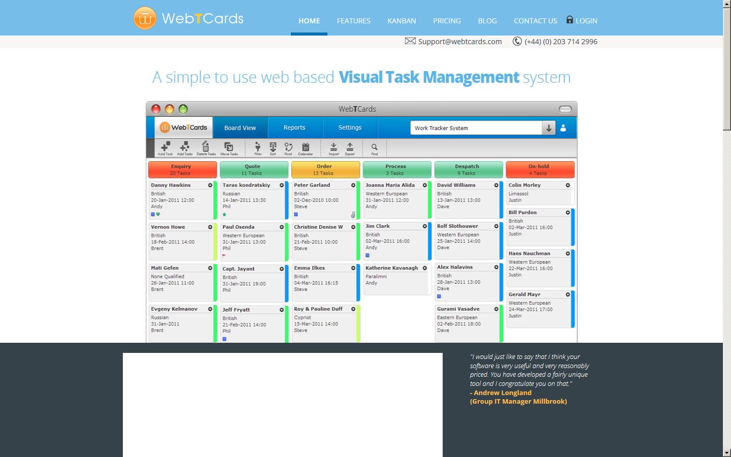The image size is (731, 457).
Task: Open gear settings on Taras kondratskiy card
Action: 282,185
